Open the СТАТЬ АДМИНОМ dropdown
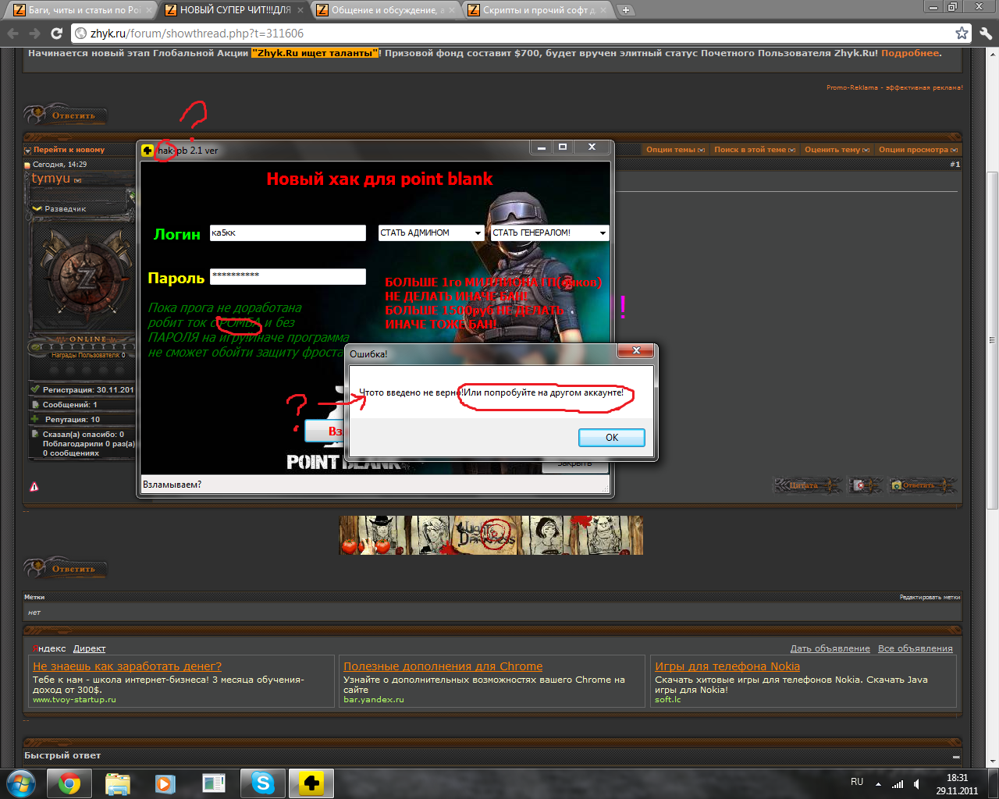The image size is (999, 799). point(431,233)
